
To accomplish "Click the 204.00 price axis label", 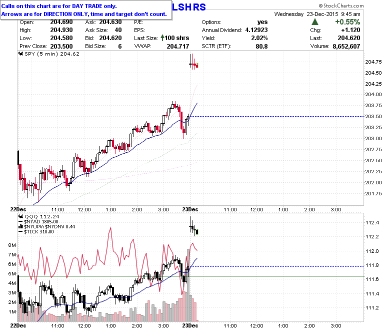I will pos(373,94).
